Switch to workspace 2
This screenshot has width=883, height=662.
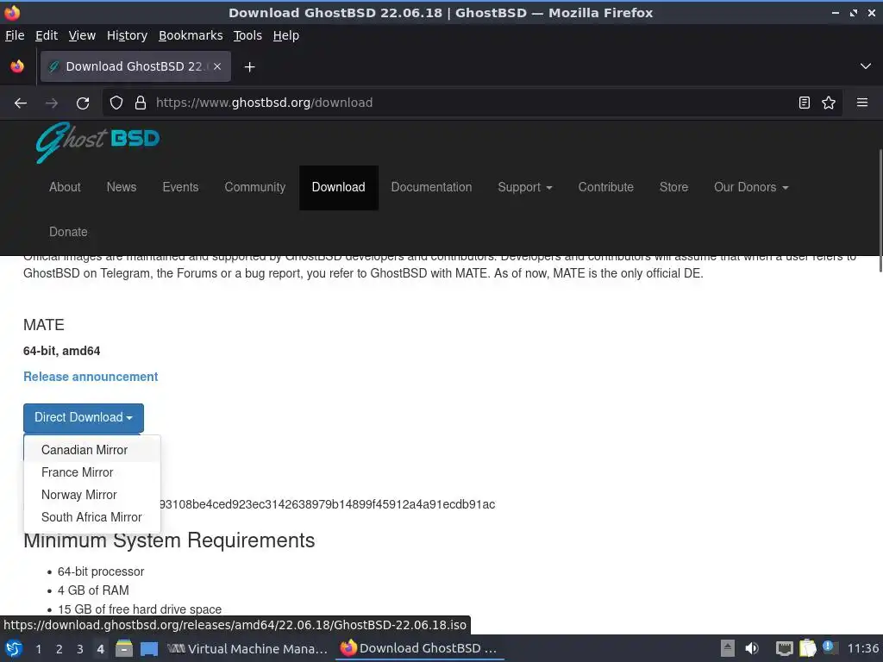click(59, 649)
